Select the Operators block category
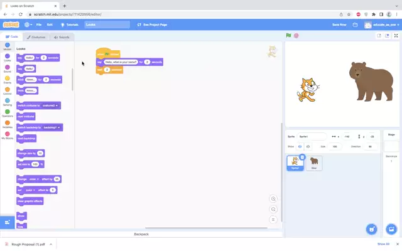 point(8,113)
